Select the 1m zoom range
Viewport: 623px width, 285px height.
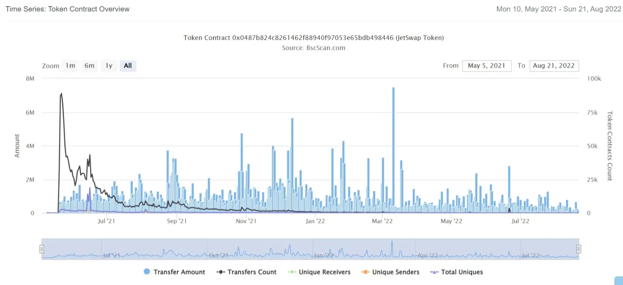[x=70, y=66]
